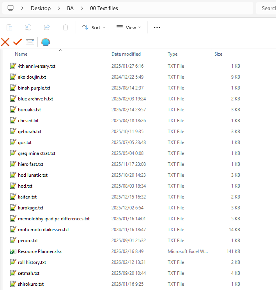Viewport: 276px width, 290px height.
Task: Select memolobby ipad pc differences.txt
Action: pos(54,219)
